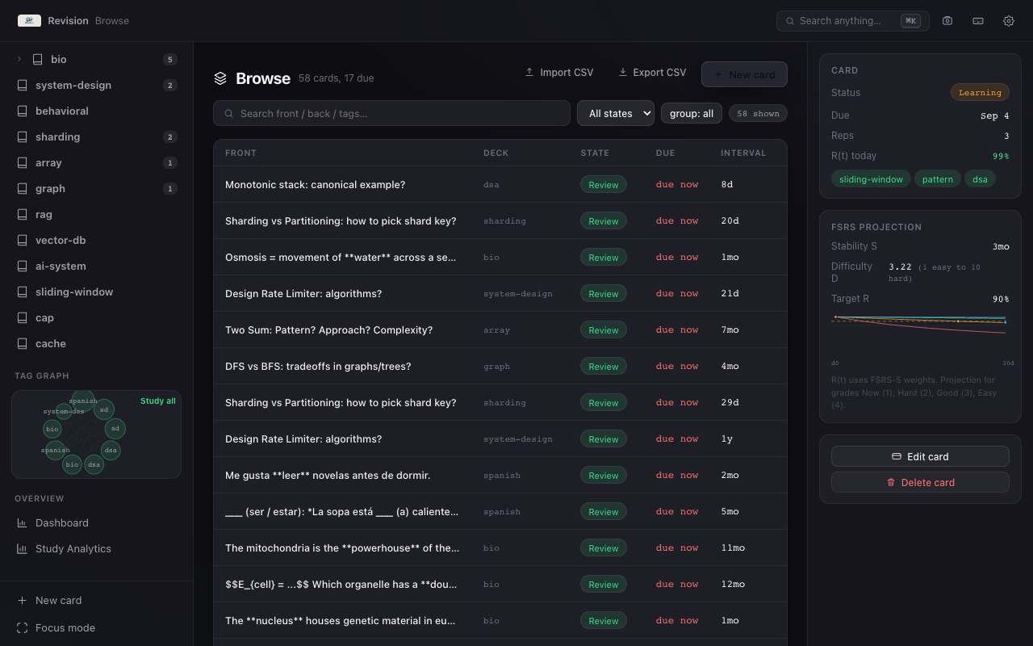Viewport: 1033px width, 646px height.
Task: Click the 'Learning' status badge
Action: tap(980, 93)
